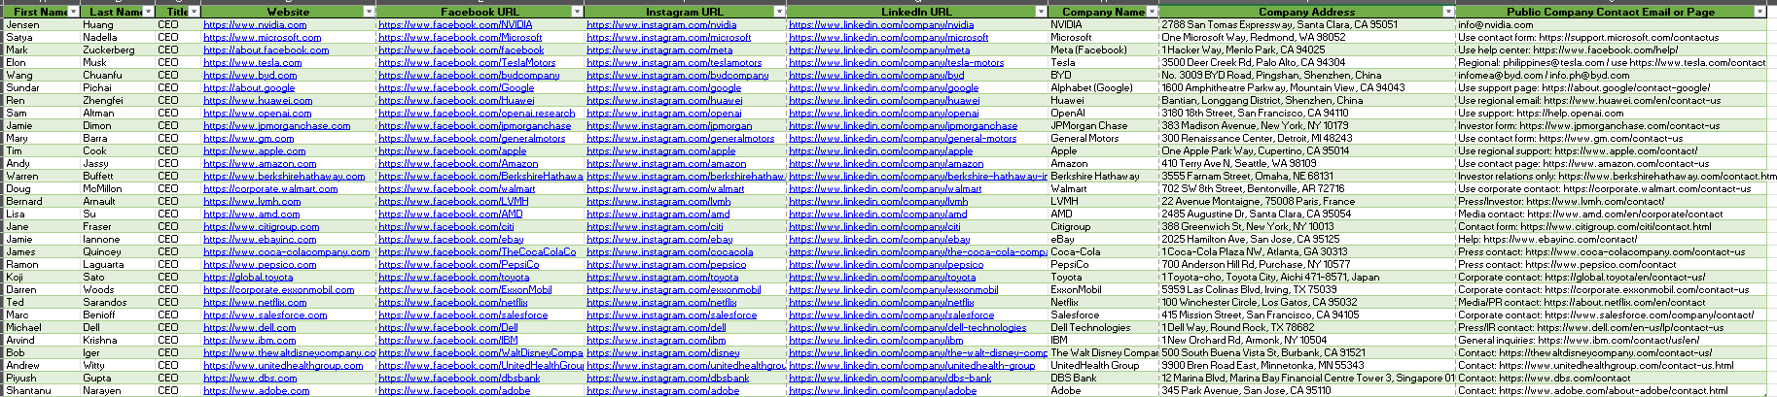
Task: Open the LinkedIn URL column filter dropdown
Action: coord(1041,12)
